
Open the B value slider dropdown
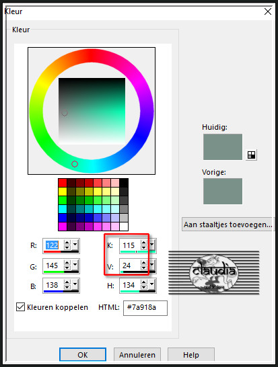coord(75,284)
